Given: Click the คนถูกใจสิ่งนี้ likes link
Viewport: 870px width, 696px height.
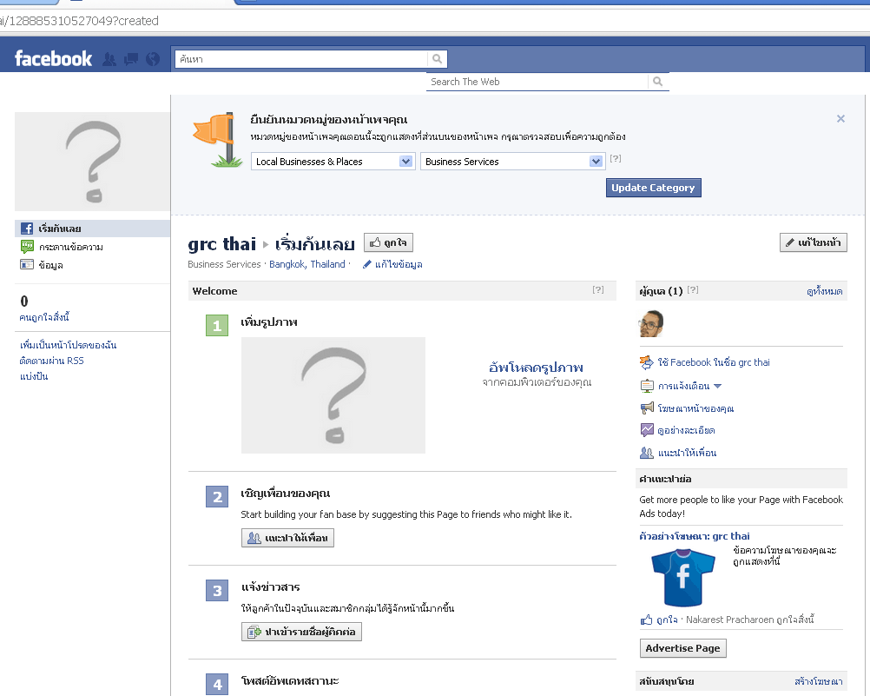Looking at the screenshot, I should click(44, 317).
